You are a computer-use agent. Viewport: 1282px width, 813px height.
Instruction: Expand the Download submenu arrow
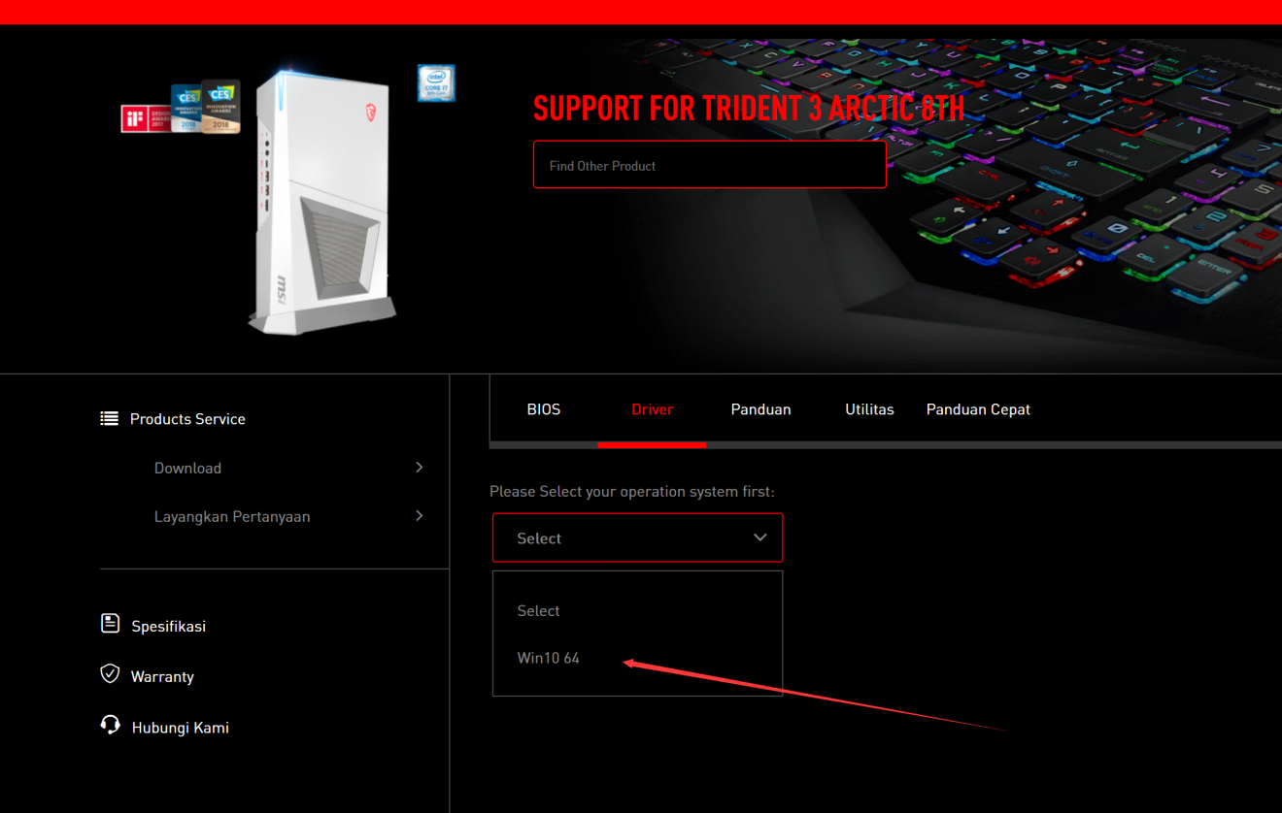(x=420, y=468)
